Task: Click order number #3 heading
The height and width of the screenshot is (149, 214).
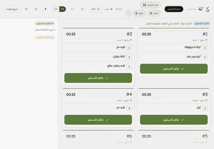Action: pyautogui.click(x=205, y=94)
